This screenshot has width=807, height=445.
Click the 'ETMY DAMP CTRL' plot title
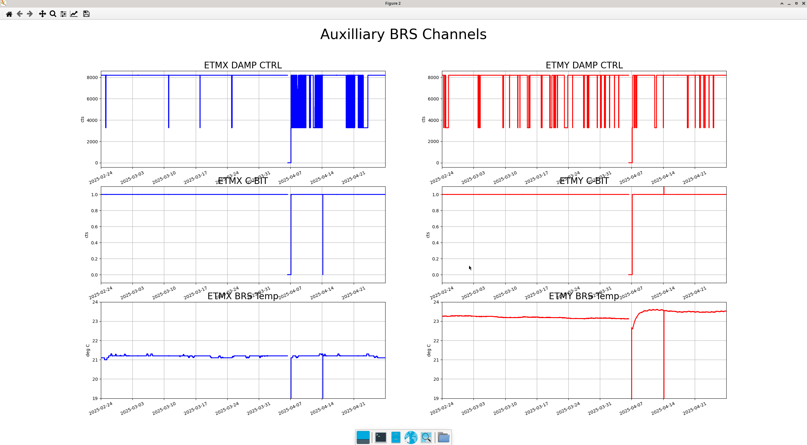584,65
